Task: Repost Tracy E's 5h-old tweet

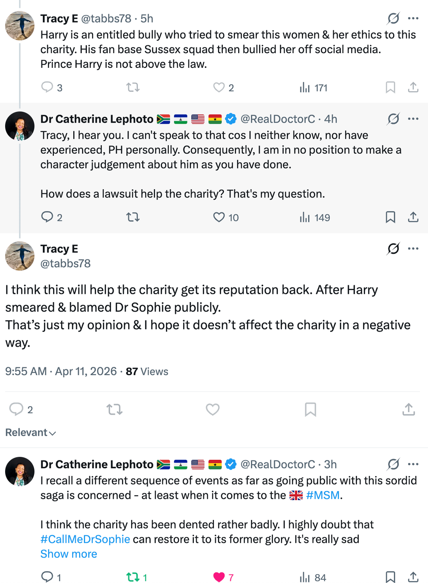Action: coord(133,87)
